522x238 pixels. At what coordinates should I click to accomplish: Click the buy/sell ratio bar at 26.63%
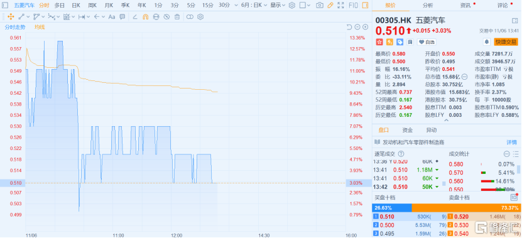(392, 208)
